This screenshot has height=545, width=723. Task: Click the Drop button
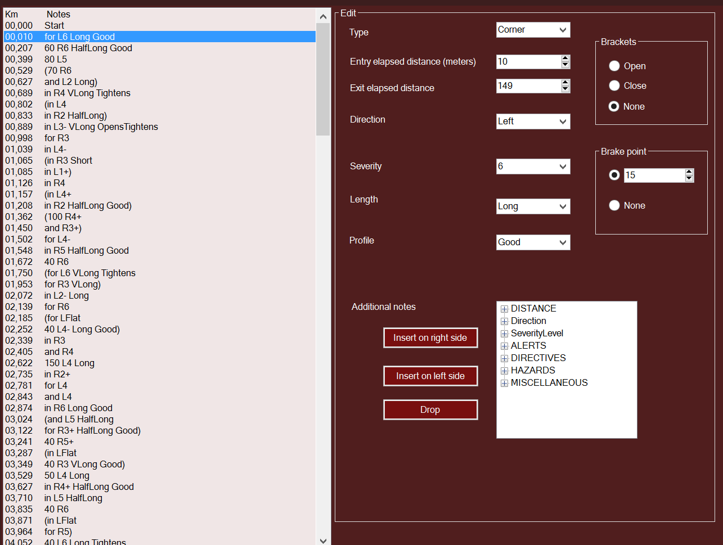pos(430,410)
